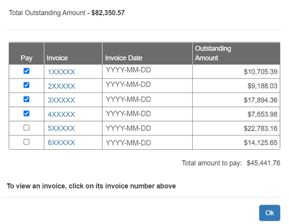
Task: View invoice 3XXXXX
Action: tap(61, 100)
